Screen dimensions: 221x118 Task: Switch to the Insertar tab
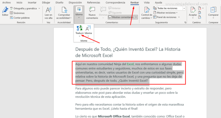tap(32, 3)
